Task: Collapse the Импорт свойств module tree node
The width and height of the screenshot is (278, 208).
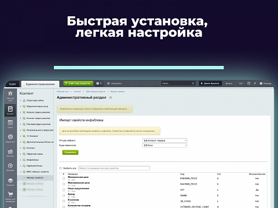Action: 20,172
